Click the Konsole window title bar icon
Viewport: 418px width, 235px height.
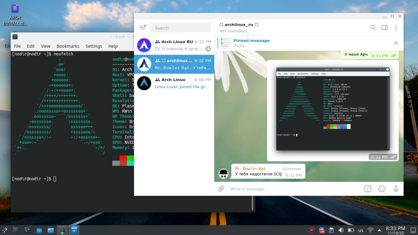(15, 37)
